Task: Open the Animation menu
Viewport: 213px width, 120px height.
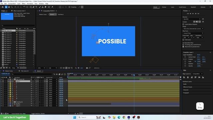Action: click(x=30, y=4)
